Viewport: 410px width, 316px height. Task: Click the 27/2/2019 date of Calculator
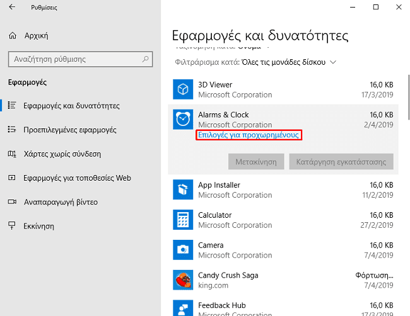point(377,225)
